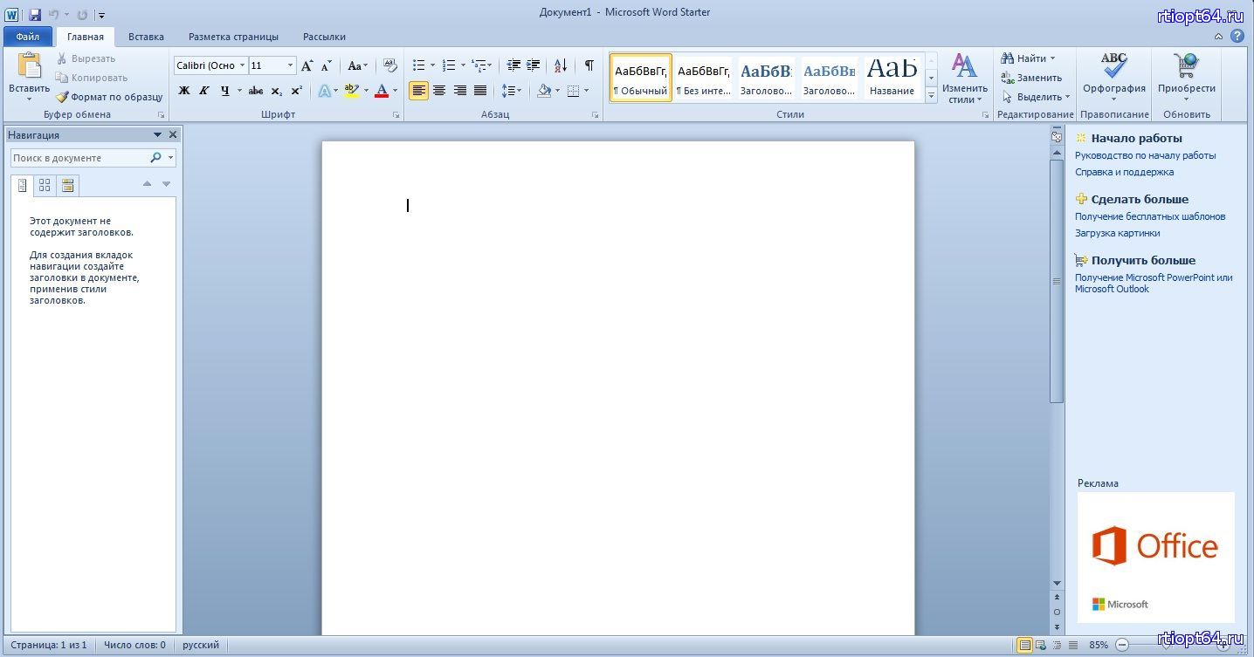Apply superscript formatting

coord(296,91)
